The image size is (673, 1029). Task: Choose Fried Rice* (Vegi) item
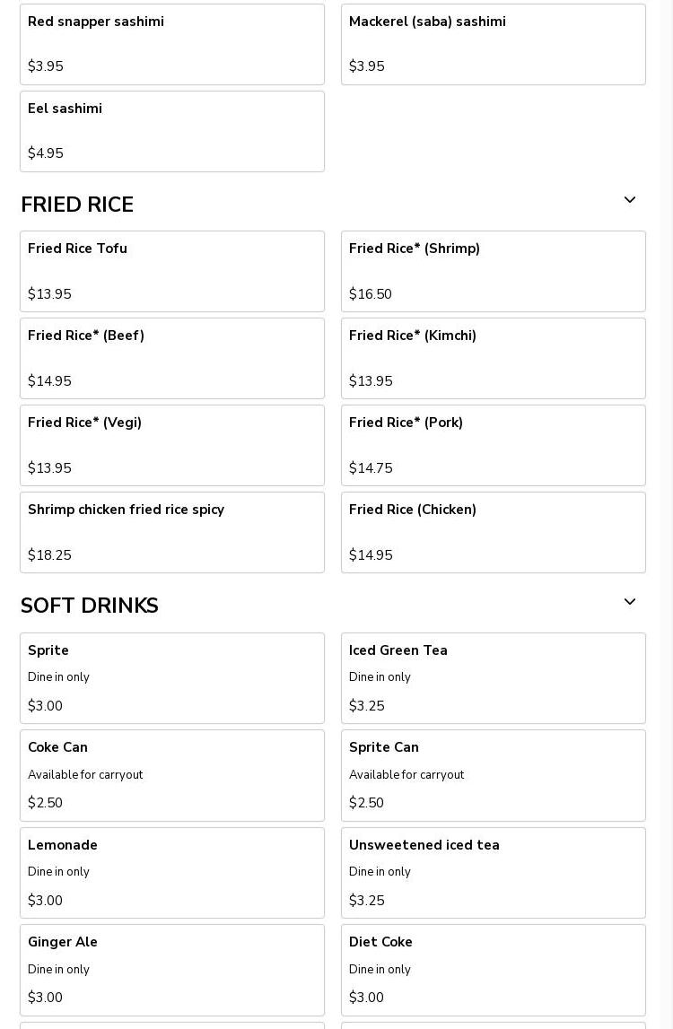(x=172, y=446)
